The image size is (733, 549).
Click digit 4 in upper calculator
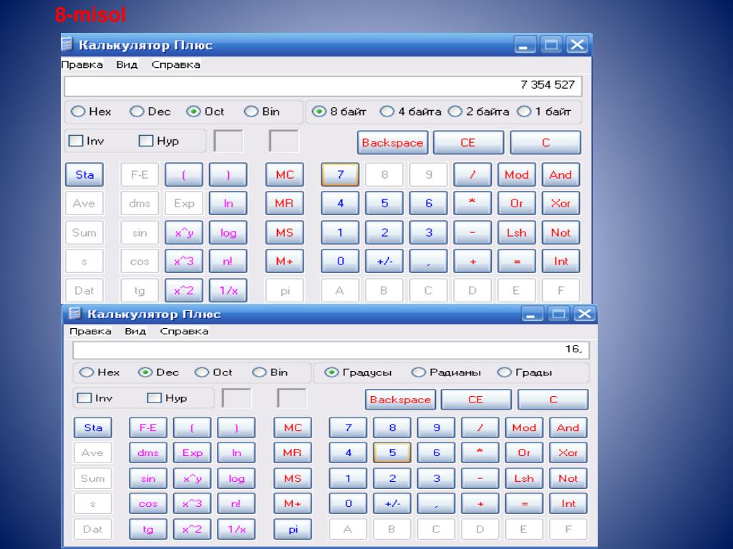tap(340, 204)
